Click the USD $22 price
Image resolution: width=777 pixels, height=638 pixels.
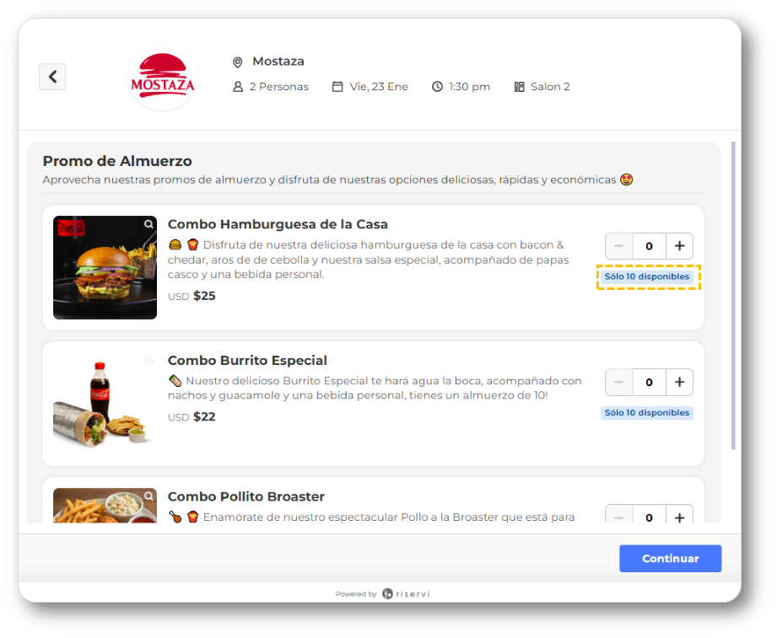[192, 416]
